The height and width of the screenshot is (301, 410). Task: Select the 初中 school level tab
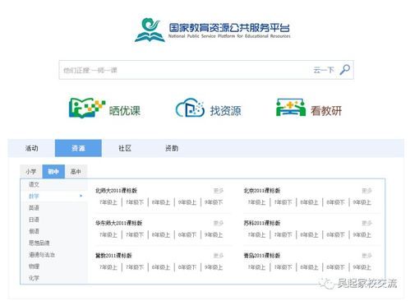pyautogui.click(x=53, y=172)
